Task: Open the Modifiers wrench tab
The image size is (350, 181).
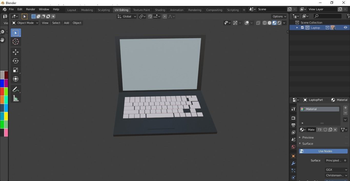Action: (x=293, y=163)
